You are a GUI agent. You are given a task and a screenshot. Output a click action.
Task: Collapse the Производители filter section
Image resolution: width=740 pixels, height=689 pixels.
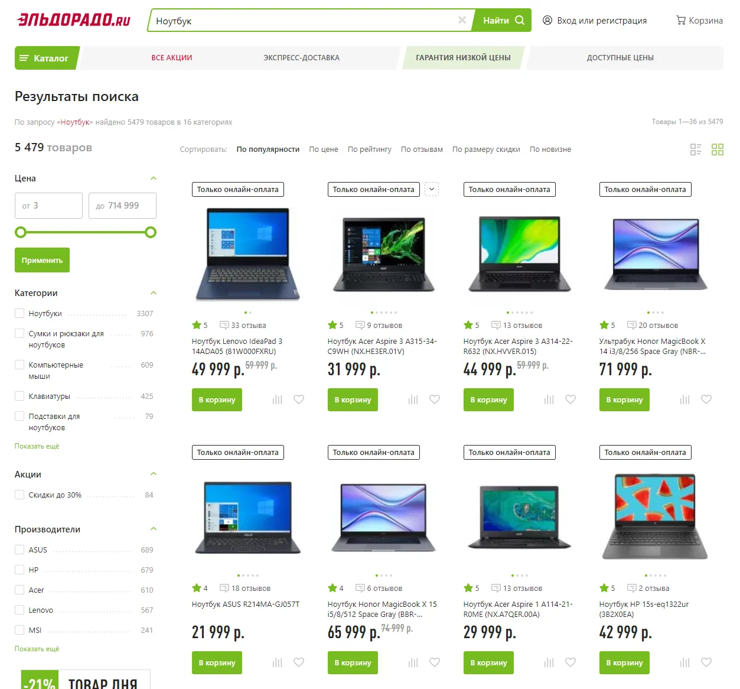point(154,529)
